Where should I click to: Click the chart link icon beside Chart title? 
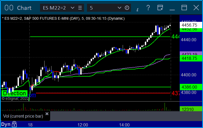click(x=9, y=8)
